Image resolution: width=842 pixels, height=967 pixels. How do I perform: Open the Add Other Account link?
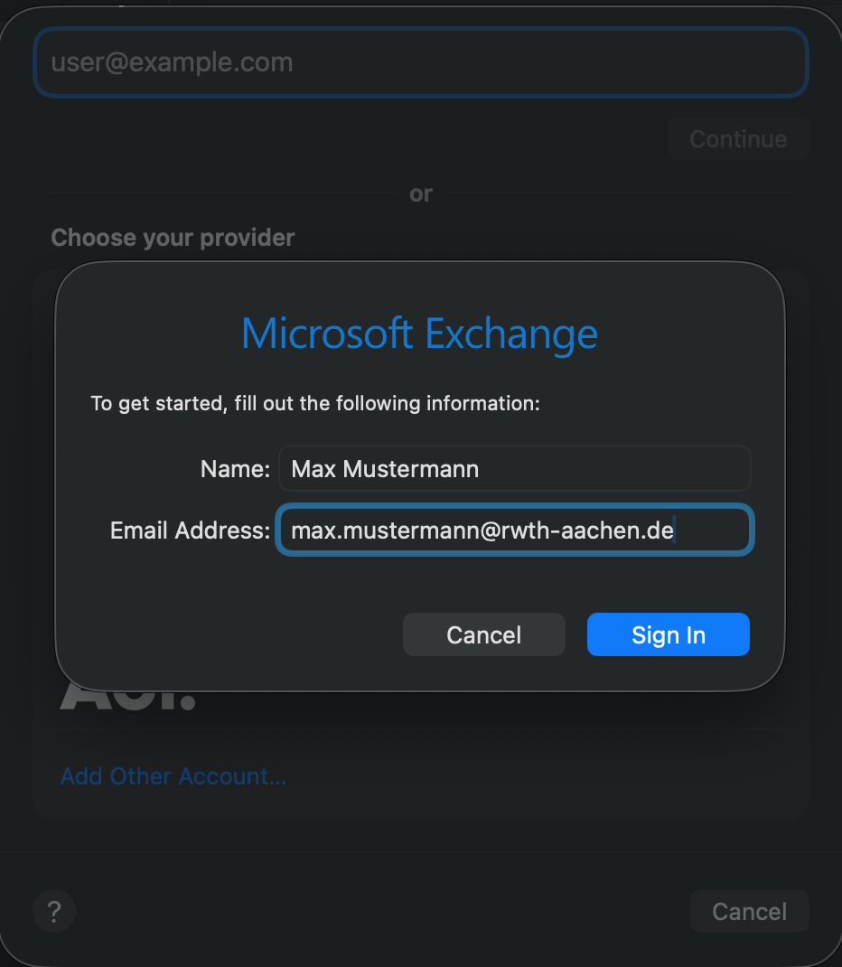(173, 776)
